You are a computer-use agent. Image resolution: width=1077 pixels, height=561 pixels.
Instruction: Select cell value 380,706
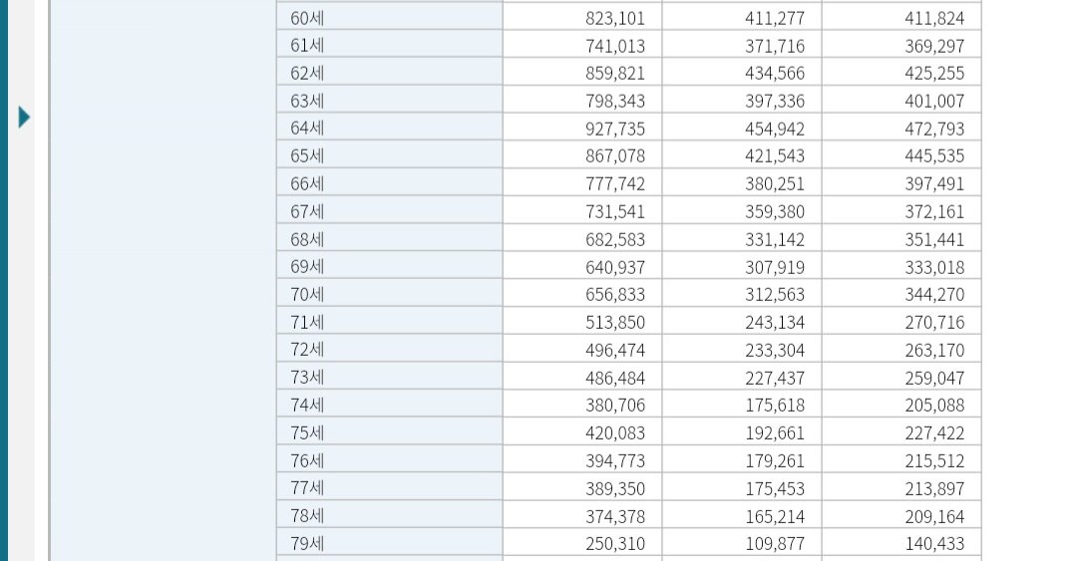coord(582,405)
